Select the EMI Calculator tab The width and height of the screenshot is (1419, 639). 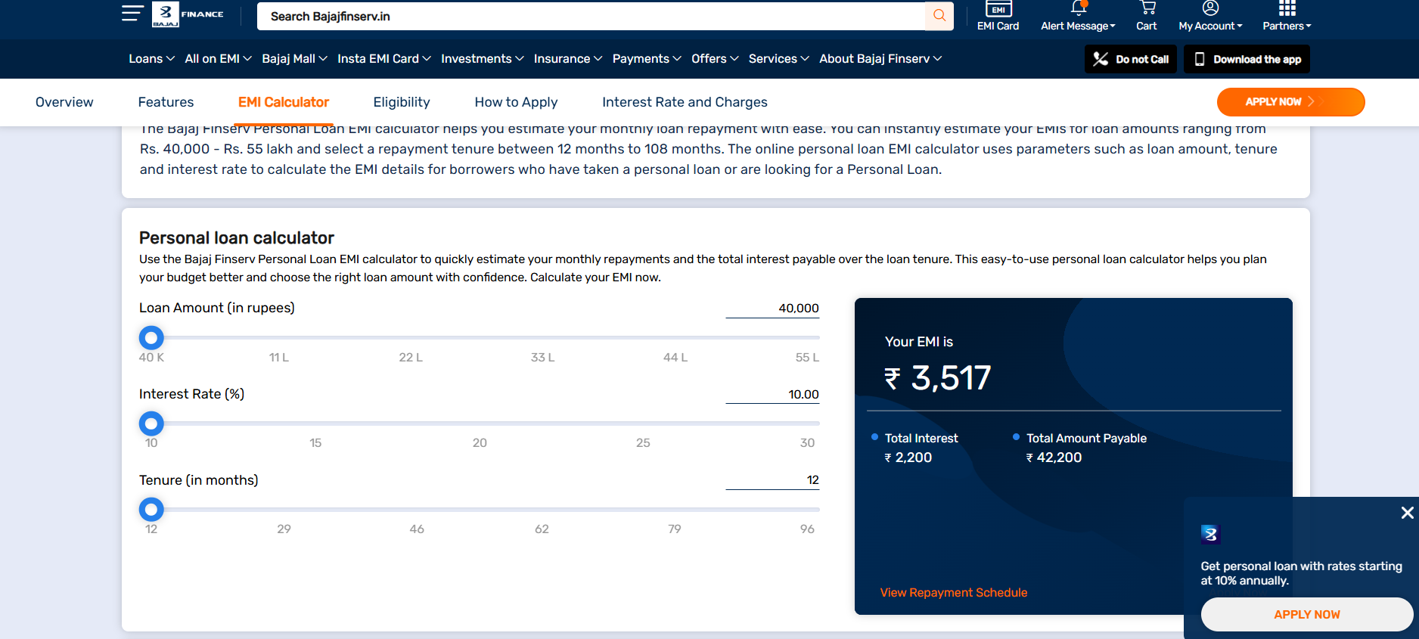click(x=284, y=102)
